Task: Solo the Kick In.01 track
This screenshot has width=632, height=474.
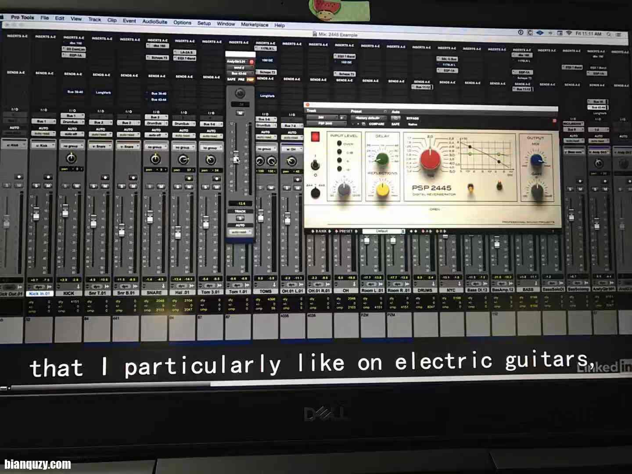Action: tap(36, 186)
